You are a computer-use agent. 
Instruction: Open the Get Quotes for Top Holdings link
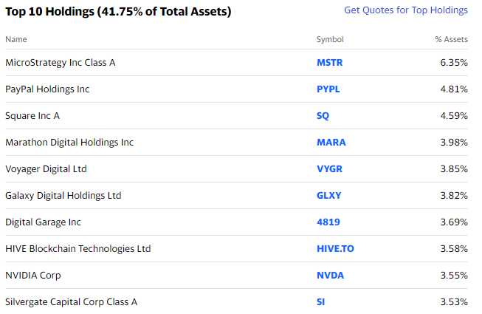(406, 10)
